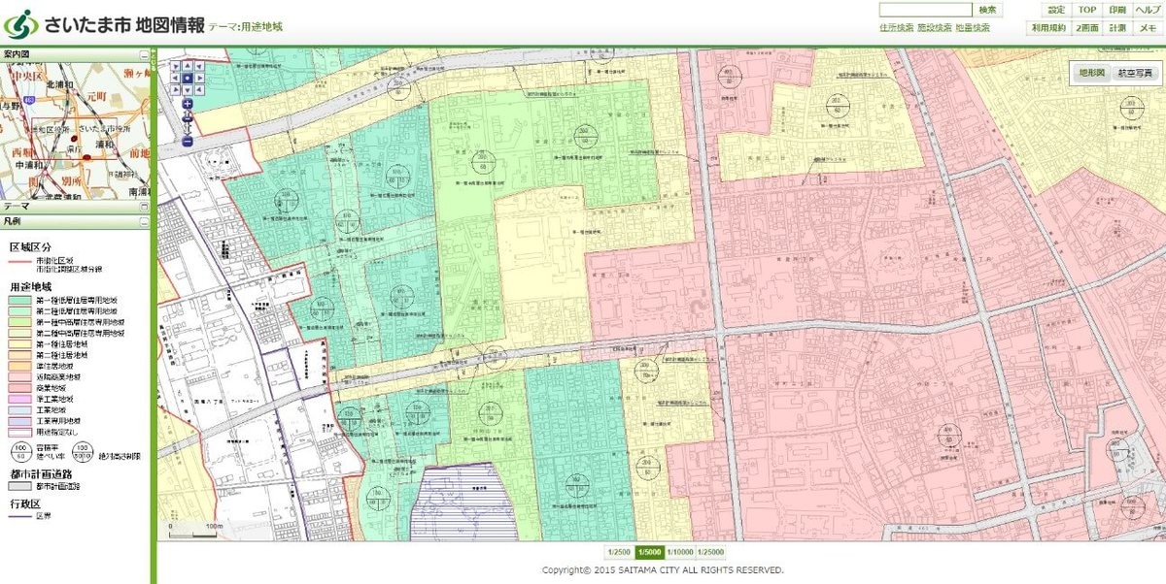1166x584 pixels.
Task: Open 利用規約 terms of use
Action: 1049,28
